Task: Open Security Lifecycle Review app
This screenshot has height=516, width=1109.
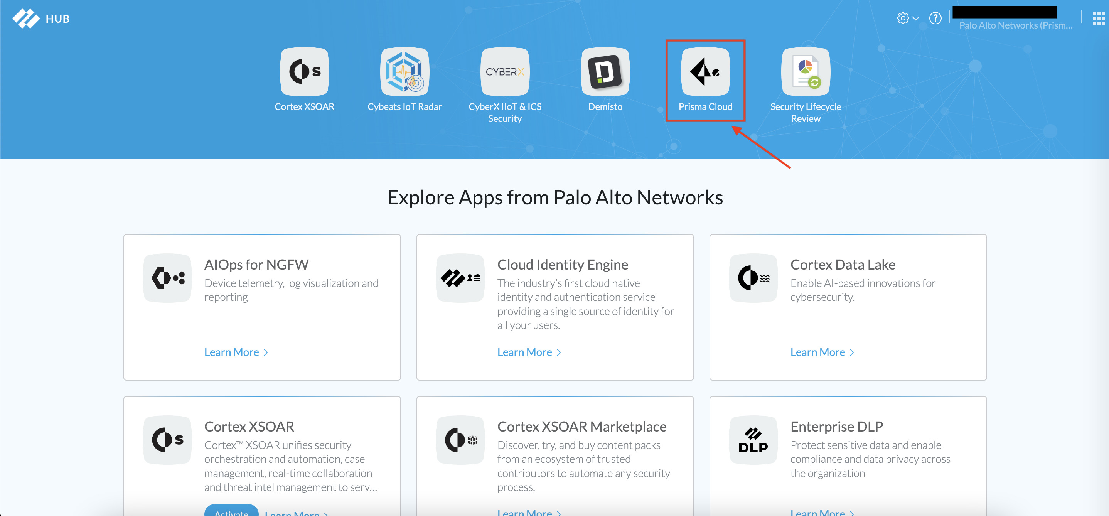Action: [x=806, y=71]
